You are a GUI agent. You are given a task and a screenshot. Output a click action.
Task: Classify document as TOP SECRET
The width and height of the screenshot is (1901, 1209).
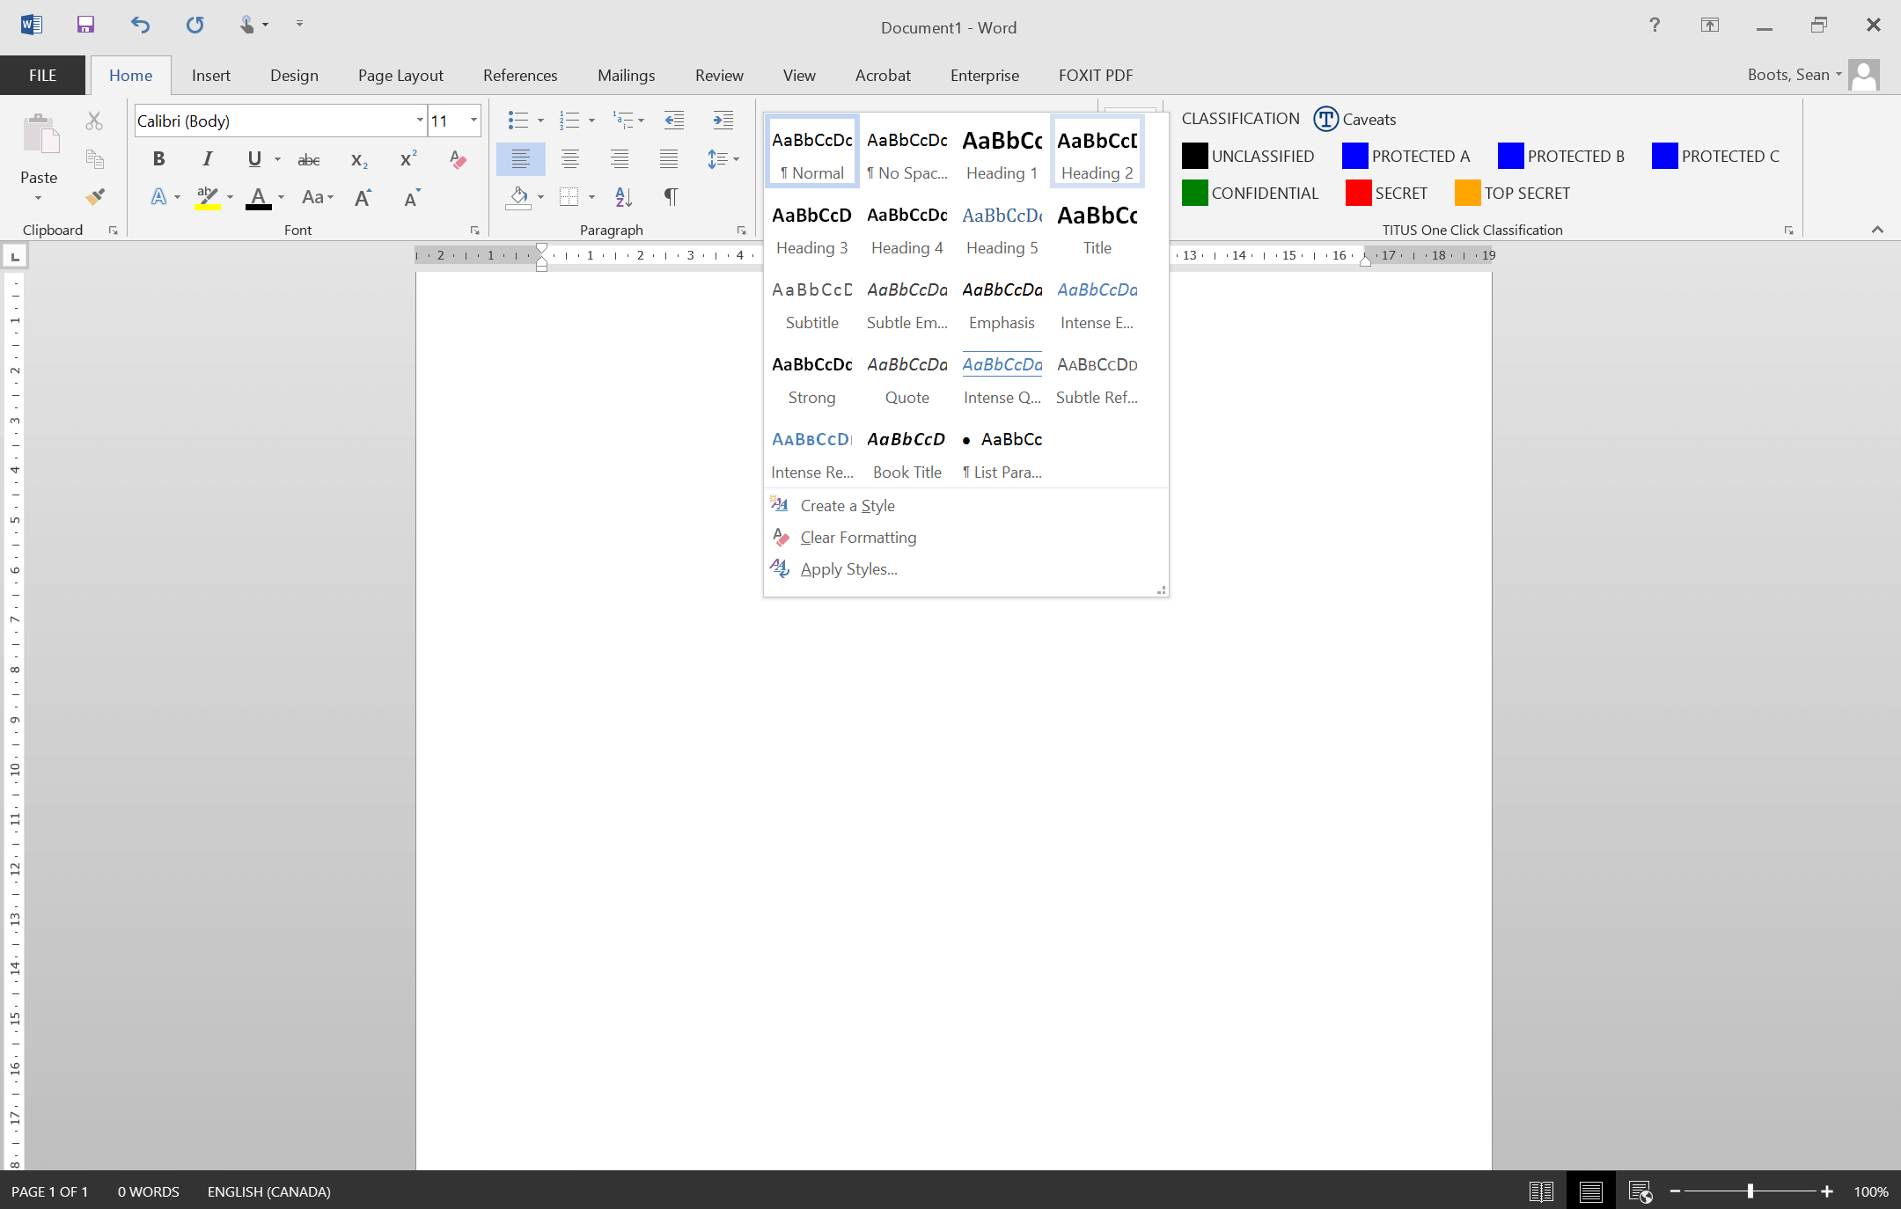pos(1513,193)
